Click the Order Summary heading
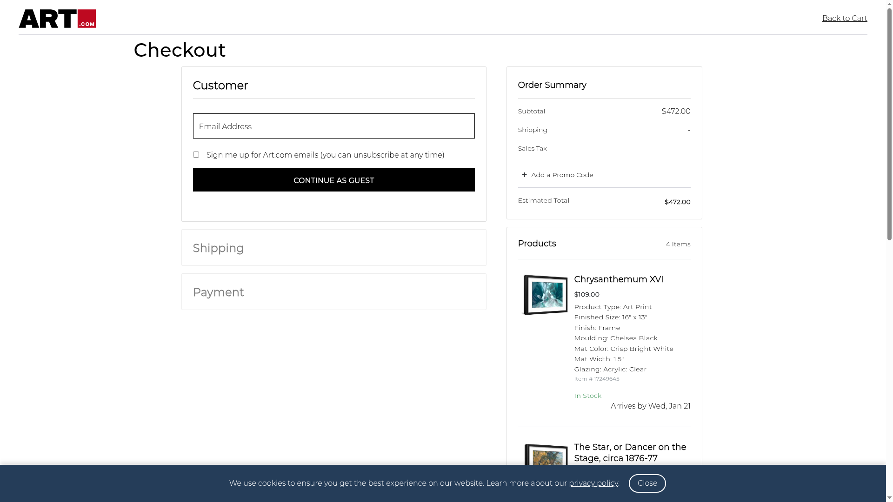 click(x=552, y=85)
